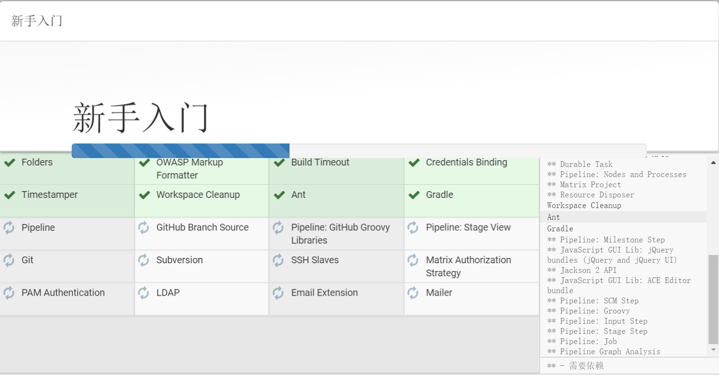The image size is (719, 375).
Task: Click the spinner icon beside Subversion
Action: [x=144, y=260]
